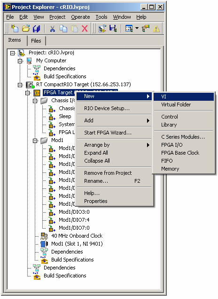Click the Mod1/DIO7:0 I/O icon
The image size is (218, 299).
point(52,228)
